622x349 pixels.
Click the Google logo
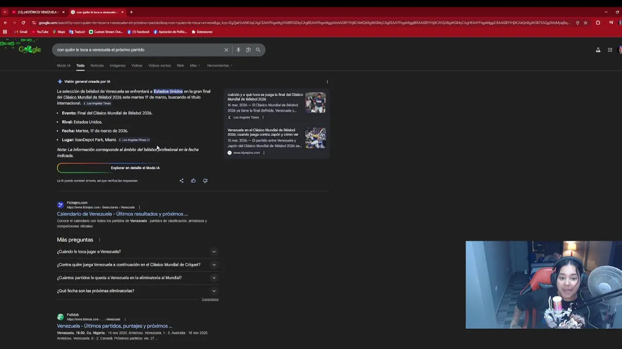(30, 49)
